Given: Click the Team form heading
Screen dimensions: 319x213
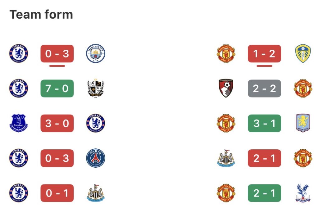Looking at the screenshot, I should click(x=41, y=15).
